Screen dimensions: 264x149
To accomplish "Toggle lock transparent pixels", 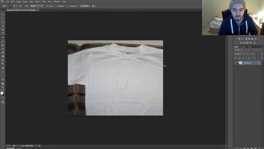I will pyautogui.click(x=239, y=58).
